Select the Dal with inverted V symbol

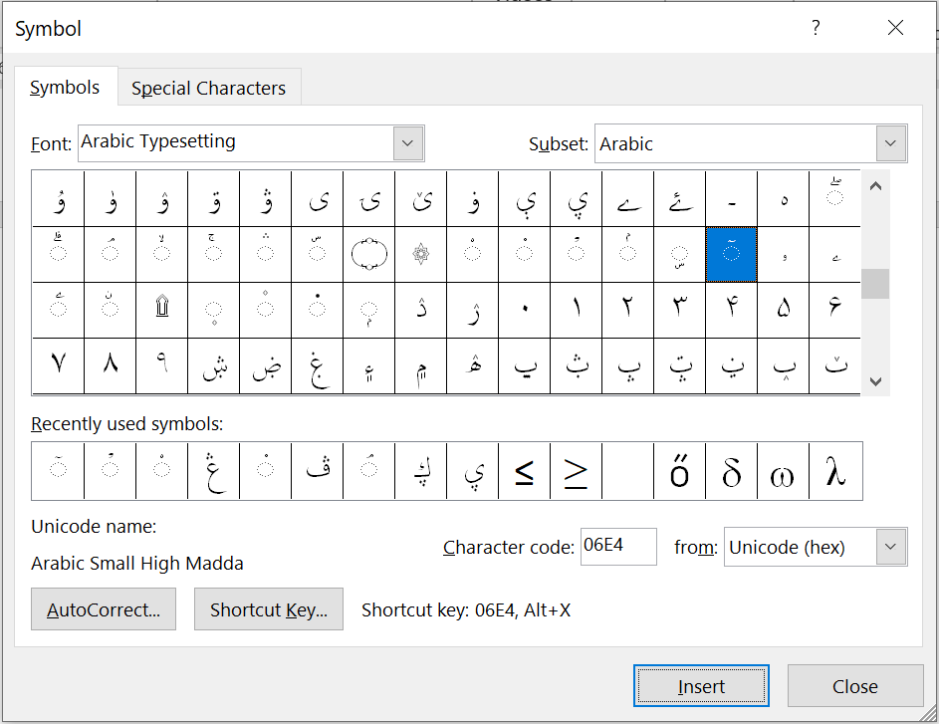click(421, 310)
